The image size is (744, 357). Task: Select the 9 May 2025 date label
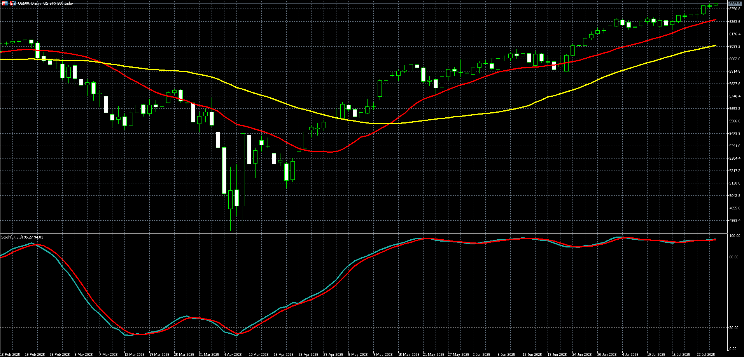click(x=383, y=354)
